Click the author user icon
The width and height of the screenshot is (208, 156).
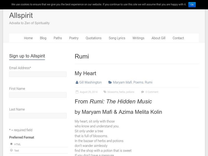click(77, 82)
